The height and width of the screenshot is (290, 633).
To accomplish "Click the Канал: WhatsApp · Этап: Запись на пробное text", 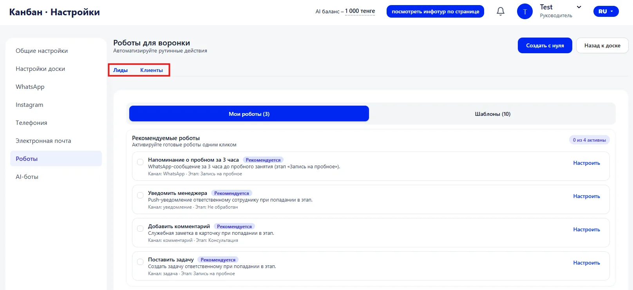I will [x=195, y=174].
